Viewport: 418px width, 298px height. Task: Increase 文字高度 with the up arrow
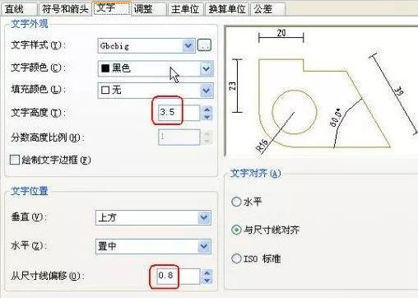point(207,109)
